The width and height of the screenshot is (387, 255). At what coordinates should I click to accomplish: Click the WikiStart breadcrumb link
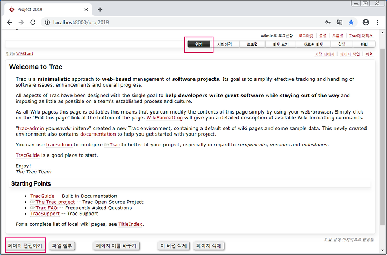pyautogui.click(x=25, y=54)
